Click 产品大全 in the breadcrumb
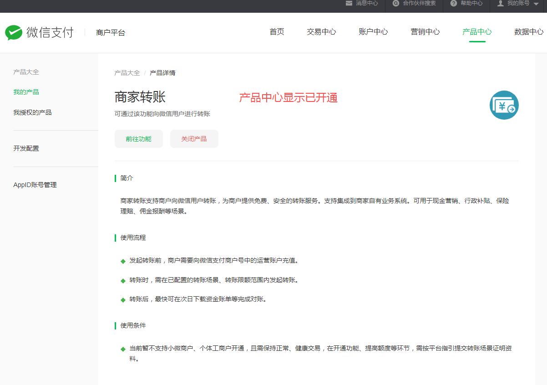Viewport: 547px width, 385px height. 127,73
